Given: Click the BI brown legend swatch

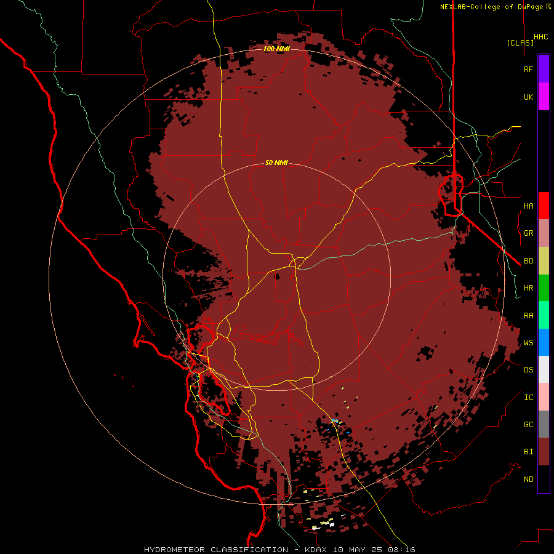Looking at the screenshot, I should 544,452.
